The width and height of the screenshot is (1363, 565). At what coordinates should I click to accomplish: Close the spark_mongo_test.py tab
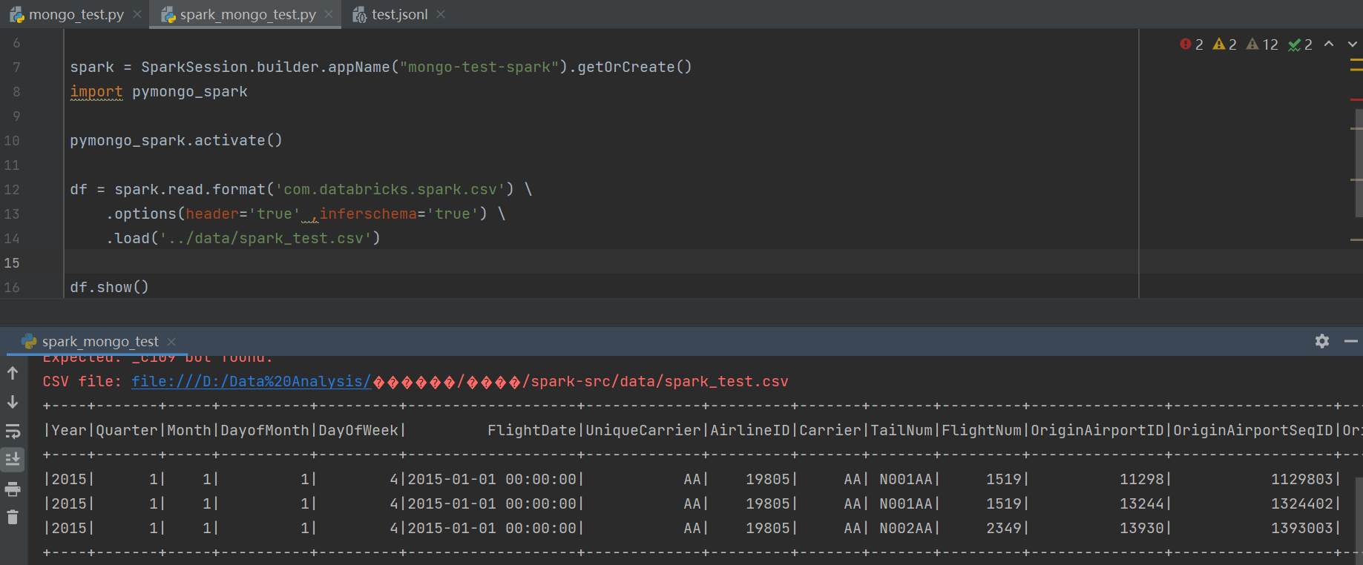[x=329, y=14]
